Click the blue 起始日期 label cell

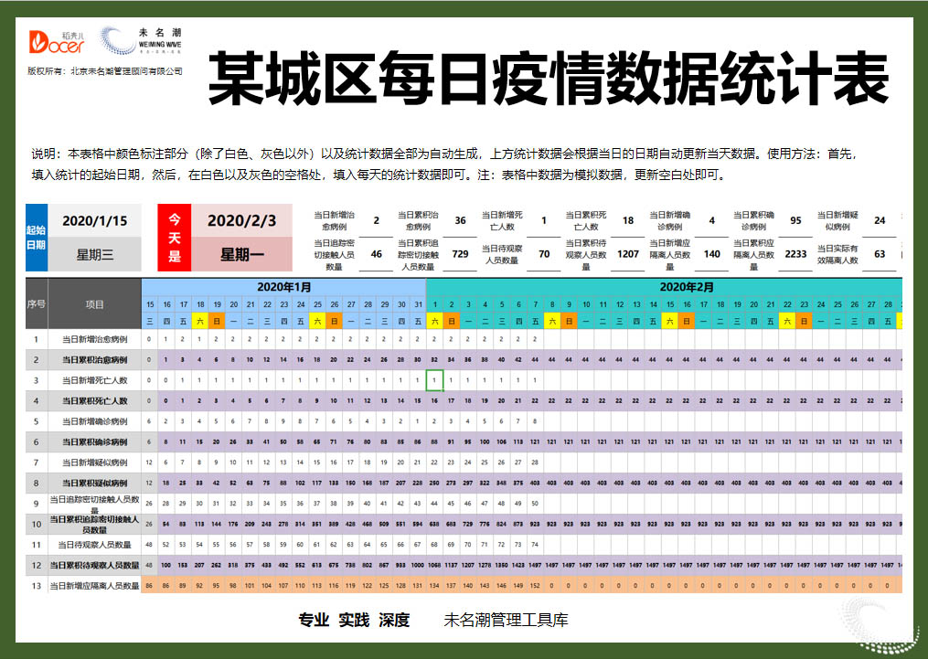(x=35, y=236)
